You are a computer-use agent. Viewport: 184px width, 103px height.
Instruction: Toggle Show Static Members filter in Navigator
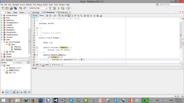[10, 92]
